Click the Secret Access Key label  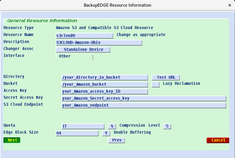tap(23, 98)
